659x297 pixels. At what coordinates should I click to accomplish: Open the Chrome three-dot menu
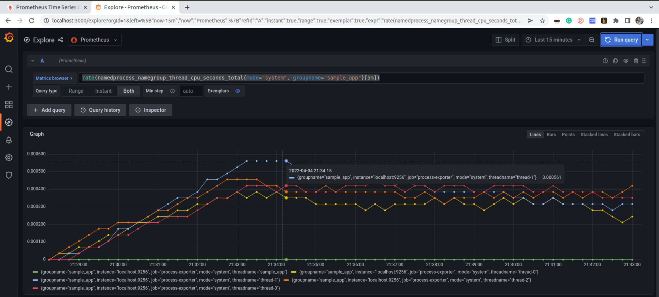pyautogui.click(x=652, y=21)
